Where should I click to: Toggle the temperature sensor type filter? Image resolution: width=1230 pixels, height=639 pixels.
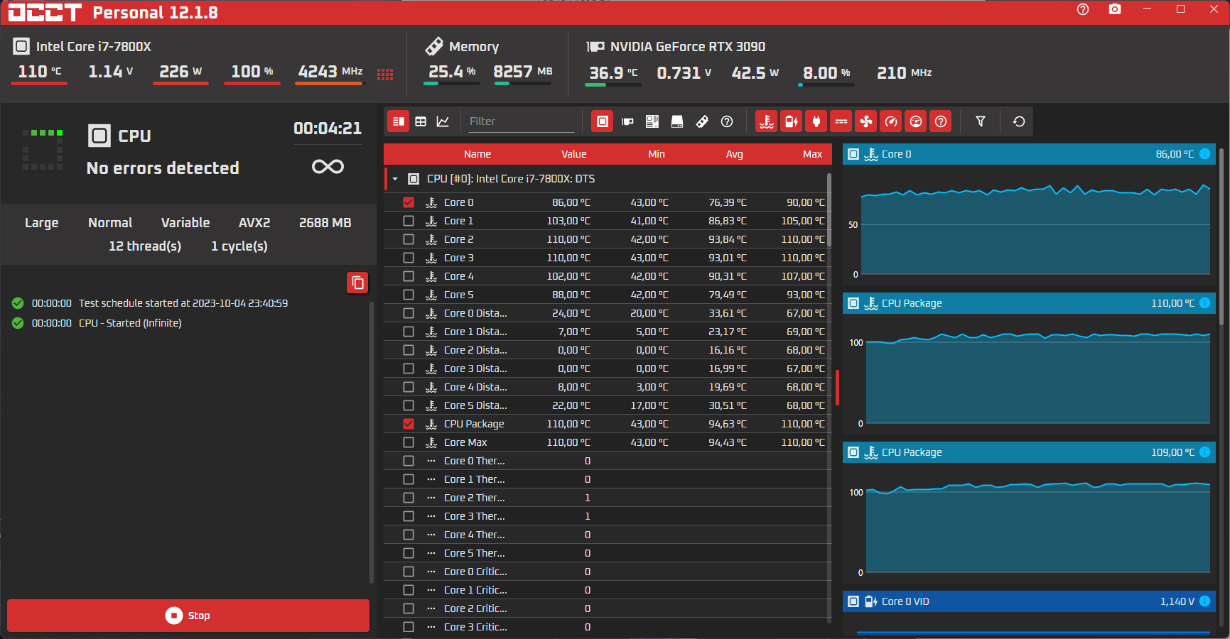tap(767, 121)
